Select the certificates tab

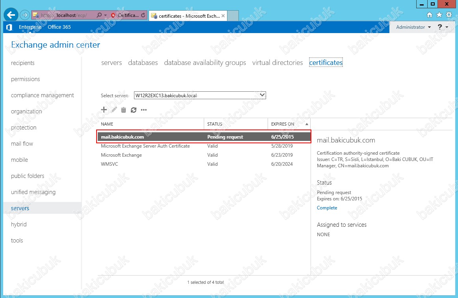click(326, 63)
